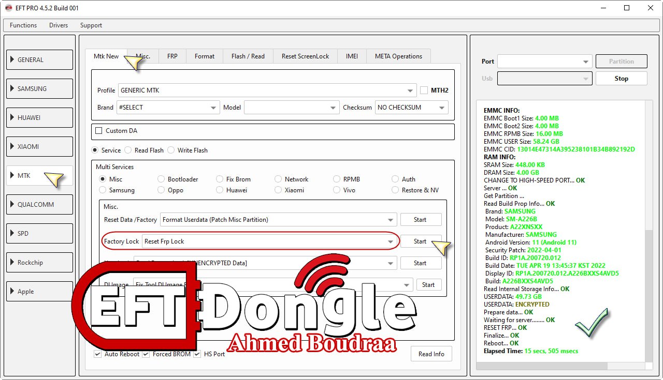This screenshot has height=380, width=663.
Task: Select the Read Flash radio button
Action: 128,150
